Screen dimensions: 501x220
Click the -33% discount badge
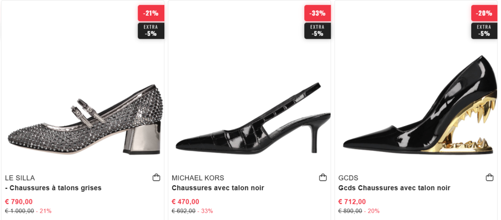318,13
